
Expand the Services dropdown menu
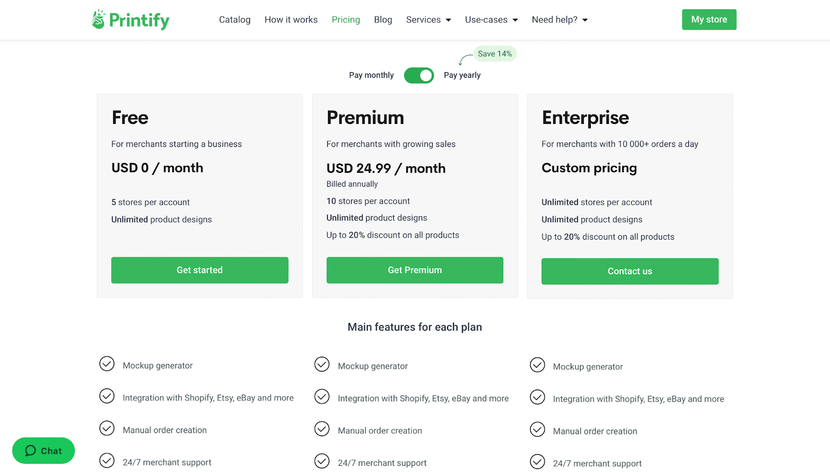(x=428, y=20)
